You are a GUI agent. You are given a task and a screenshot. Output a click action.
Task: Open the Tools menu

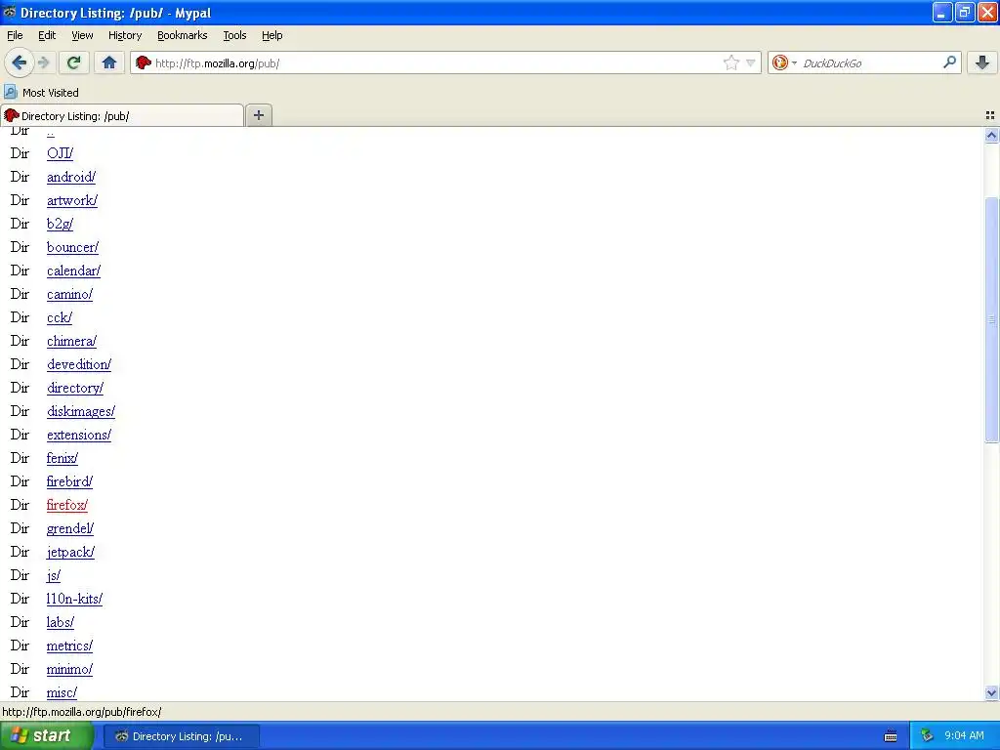pyautogui.click(x=234, y=35)
